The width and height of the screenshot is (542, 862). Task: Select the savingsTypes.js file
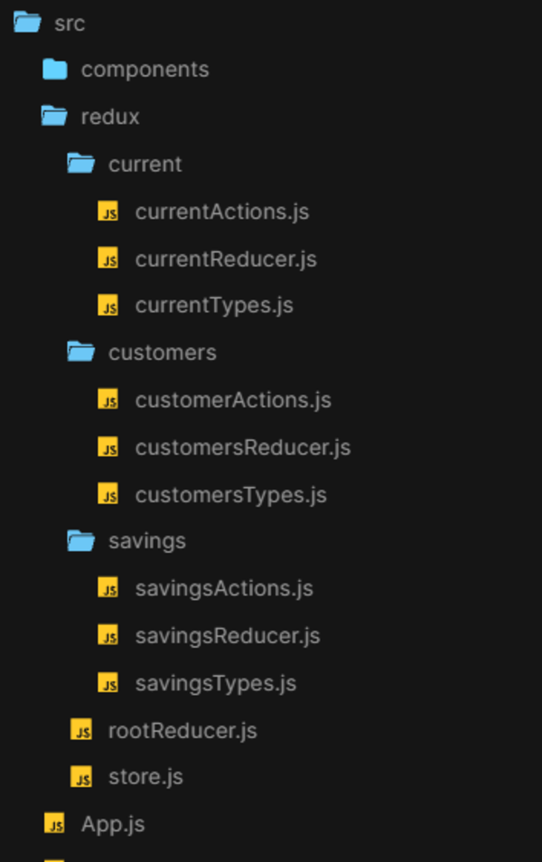216,683
